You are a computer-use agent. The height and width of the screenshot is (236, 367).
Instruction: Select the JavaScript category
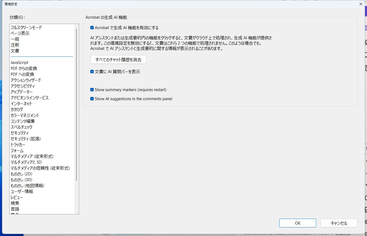[x=19, y=63]
